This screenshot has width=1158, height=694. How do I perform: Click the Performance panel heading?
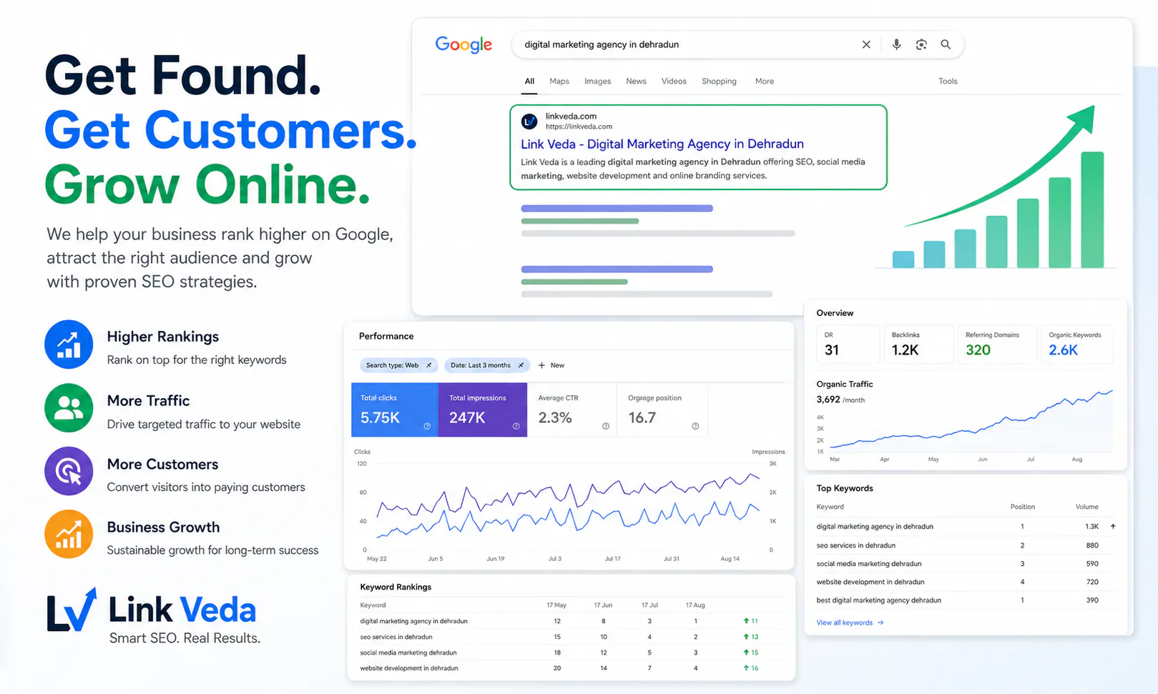pyautogui.click(x=386, y=336)
